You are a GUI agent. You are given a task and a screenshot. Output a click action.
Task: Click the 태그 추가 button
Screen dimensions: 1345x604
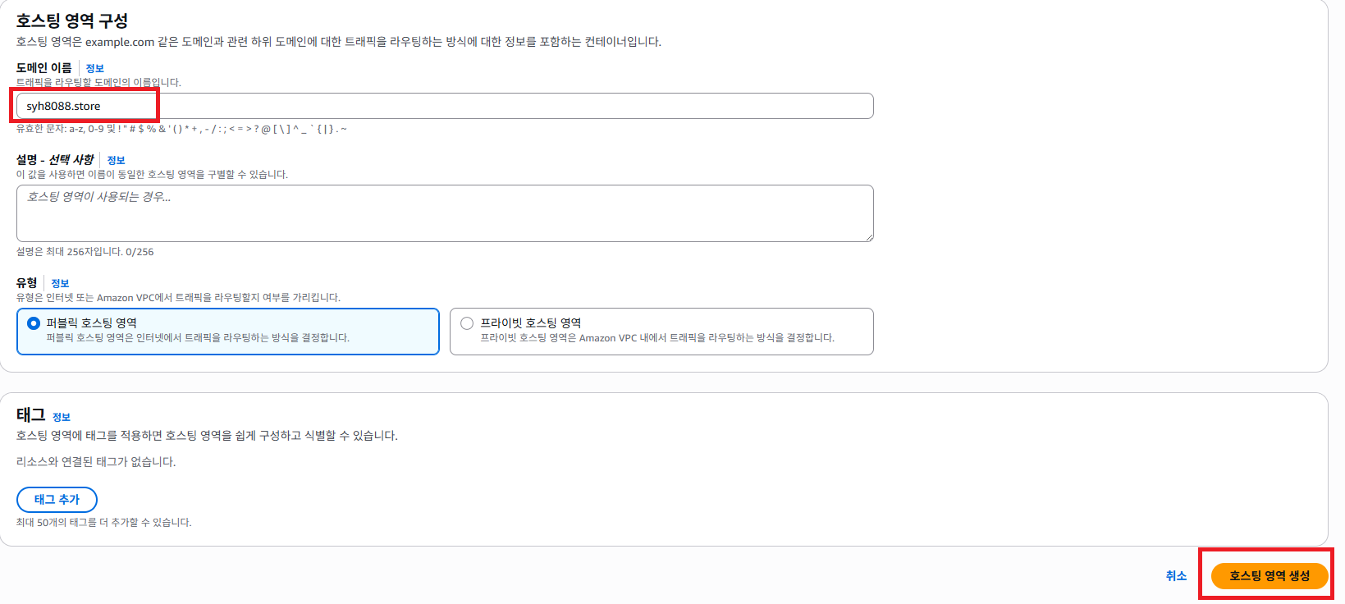(x=57, y=500)
